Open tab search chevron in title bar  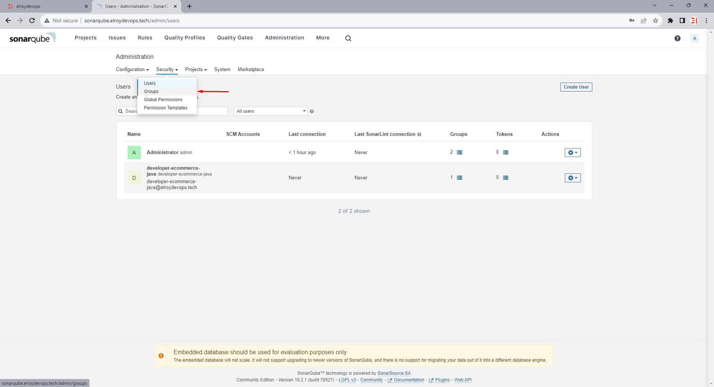(654, 5)
